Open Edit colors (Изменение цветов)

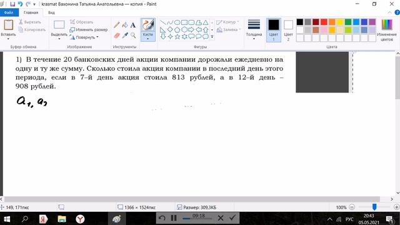[387, 30]
